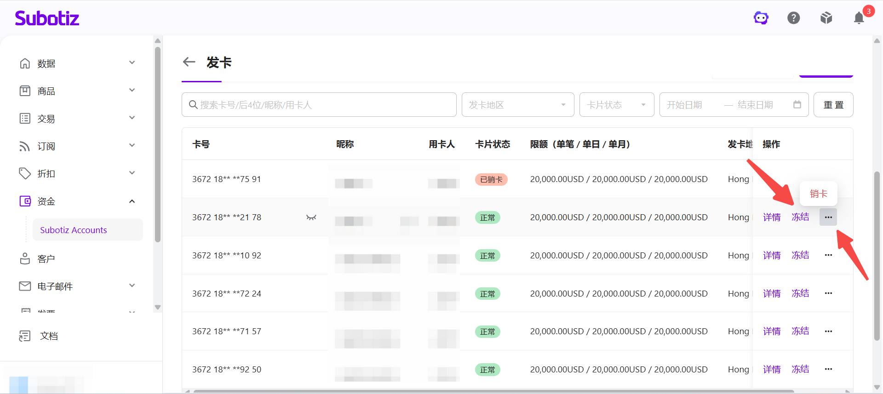Open more actions for card ending 21 78
Screen dimensions: 883x394
[x=828, y=217]
